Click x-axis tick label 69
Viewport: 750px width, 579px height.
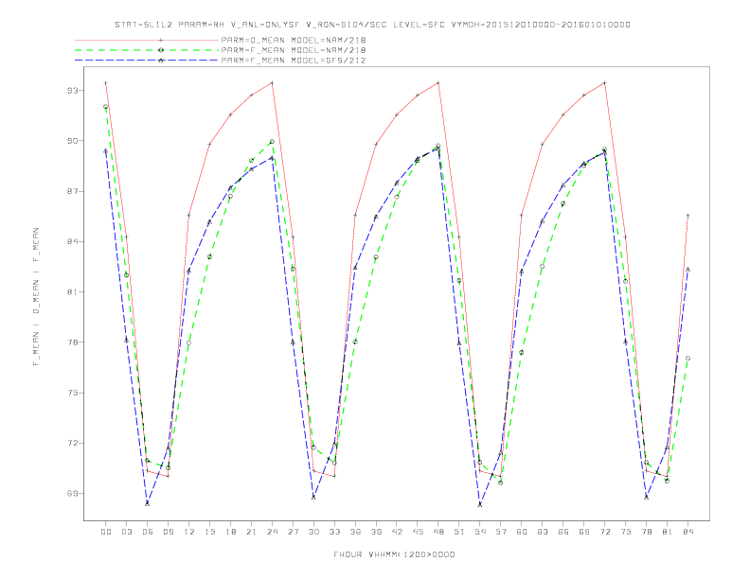(584, 532)
